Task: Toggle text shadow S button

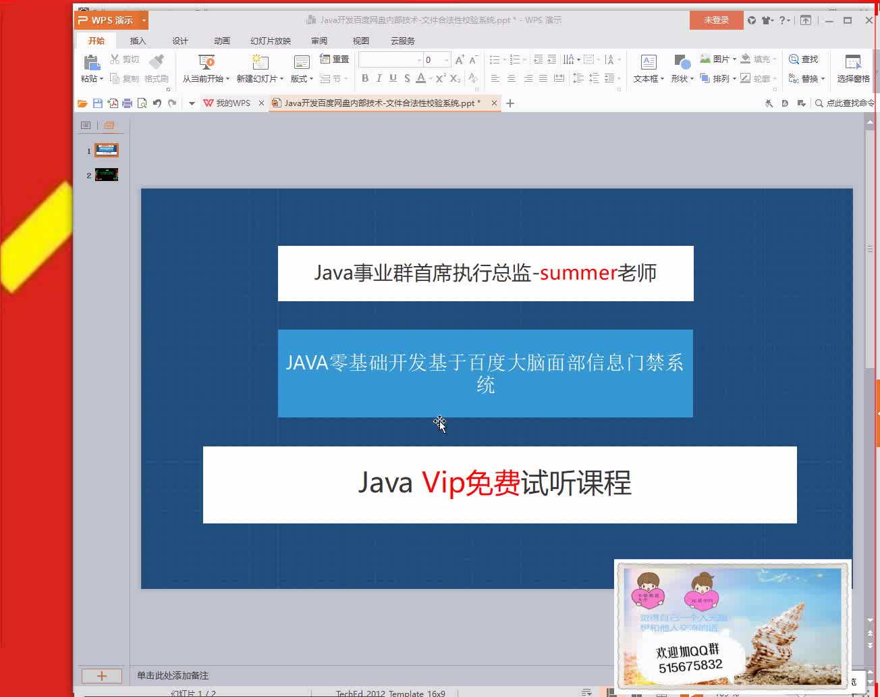Action: [407, 78]
